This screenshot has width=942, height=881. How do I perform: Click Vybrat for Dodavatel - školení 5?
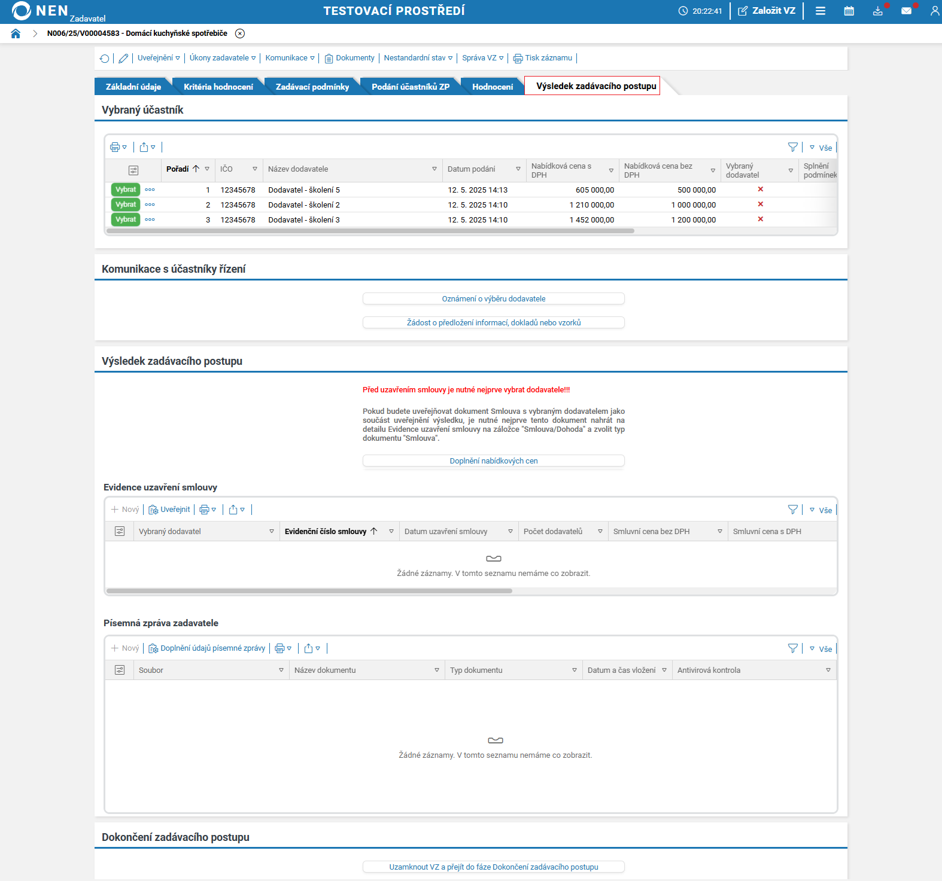pyautogui.click(x=126, y=190)
